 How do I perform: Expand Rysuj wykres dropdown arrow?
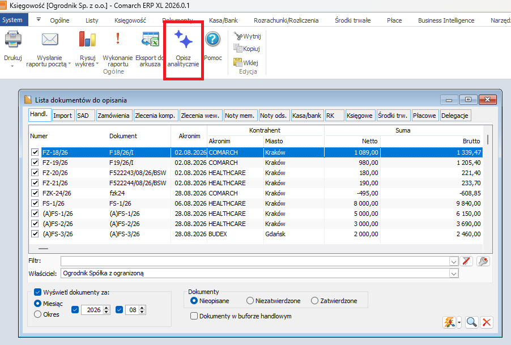coord(97,64)
